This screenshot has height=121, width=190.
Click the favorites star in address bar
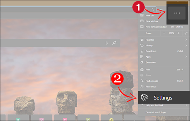[153, 9]
